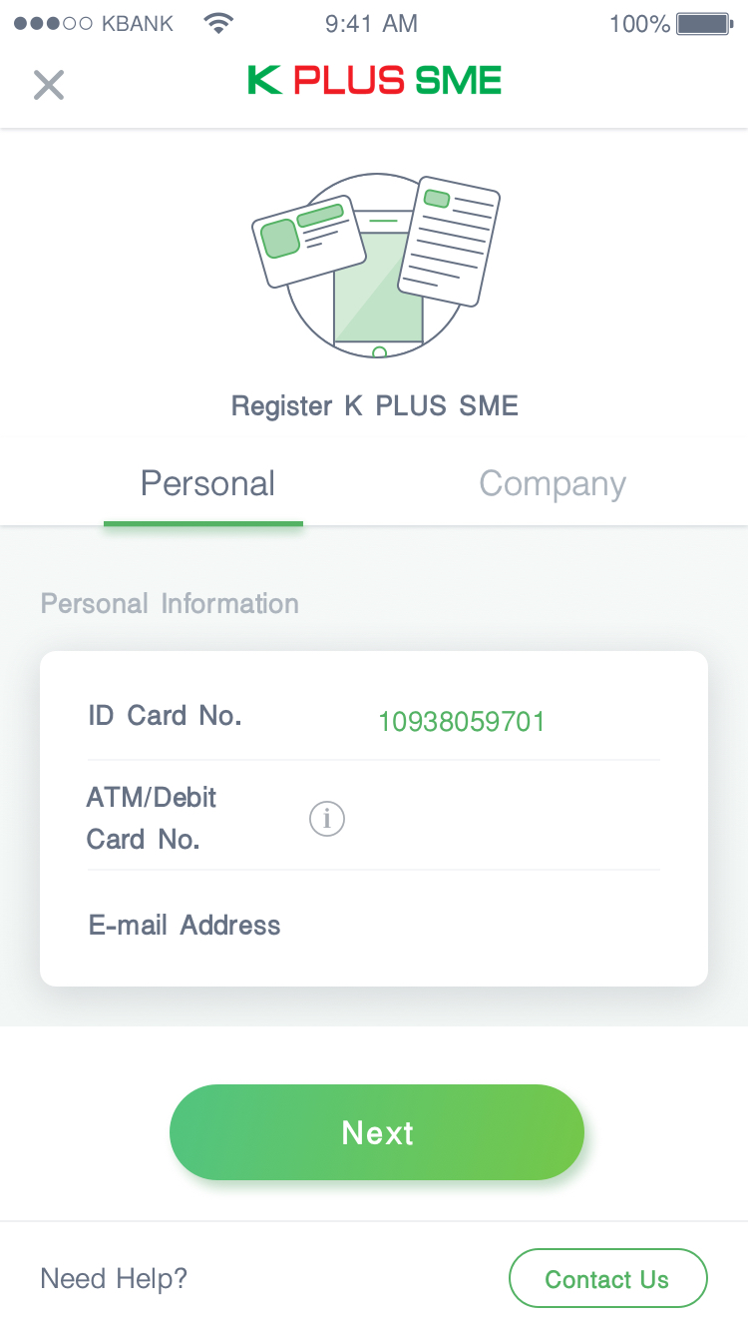Tap the Register K PLUS SME heading
The image size is (748, 1332).
click(x=375, y=406)
